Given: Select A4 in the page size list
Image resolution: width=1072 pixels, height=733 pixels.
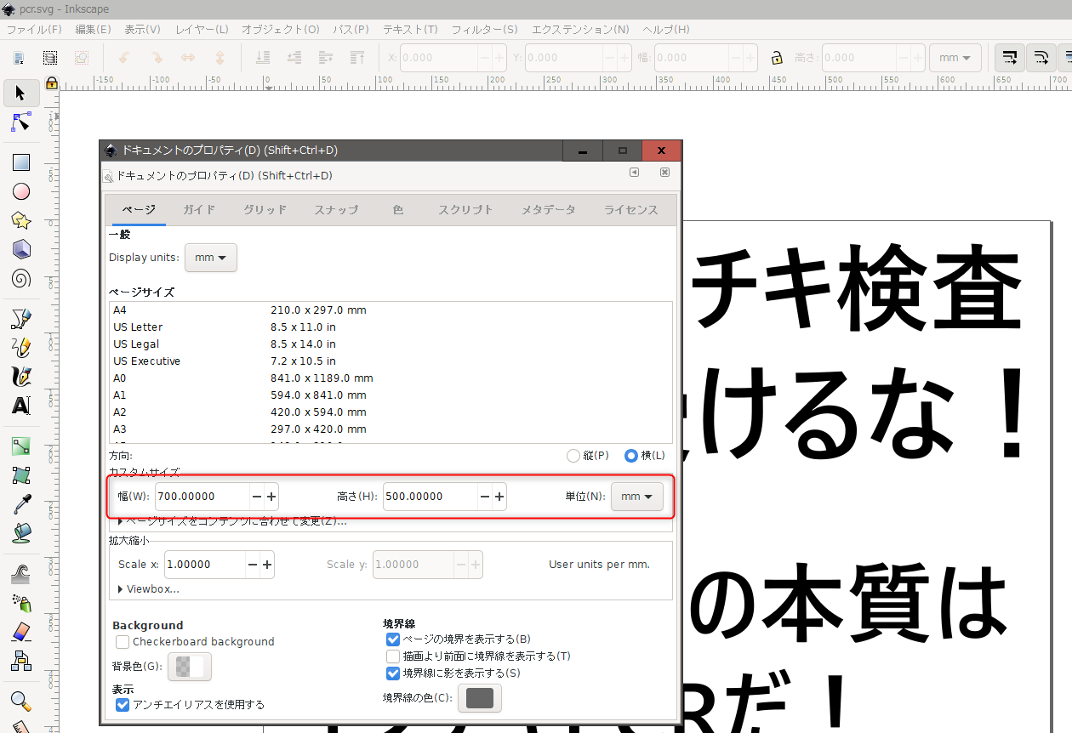Looking at the screenshot, I should pos(120,310).
